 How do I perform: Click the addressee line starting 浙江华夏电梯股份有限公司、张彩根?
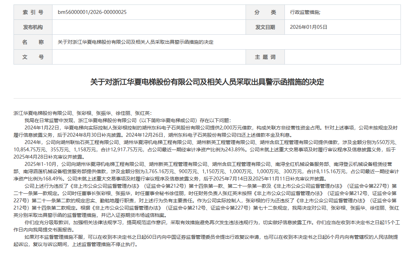(x=83, y=113)
